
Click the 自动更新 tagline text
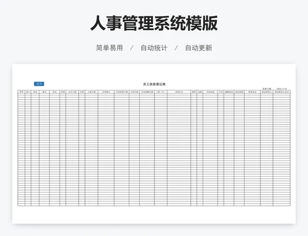pyautogui.click(x=198, y=48)
